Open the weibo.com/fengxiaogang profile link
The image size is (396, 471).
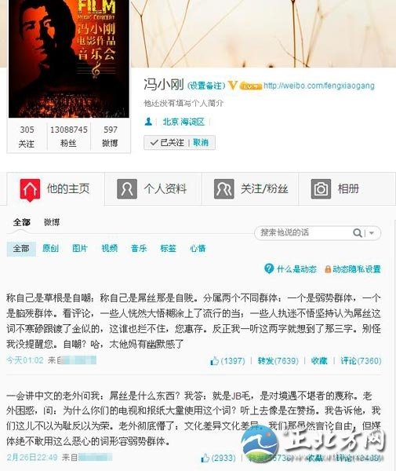pos(319,86)
